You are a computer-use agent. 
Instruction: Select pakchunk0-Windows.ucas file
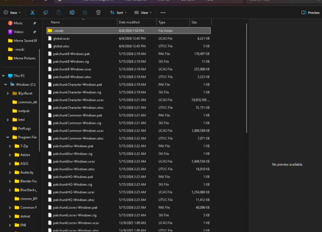[x=129, y=69]
